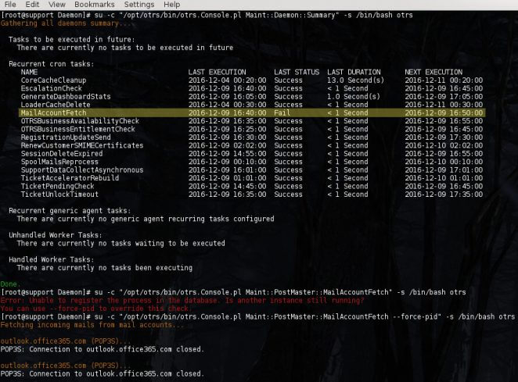
Task: Open the File menu
Action: coord(10,5)
